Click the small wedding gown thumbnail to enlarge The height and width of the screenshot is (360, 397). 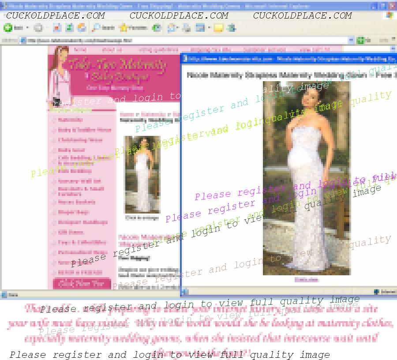click(142, 175)
